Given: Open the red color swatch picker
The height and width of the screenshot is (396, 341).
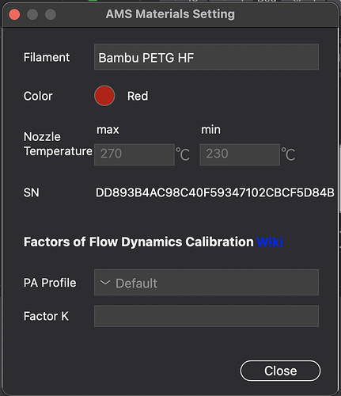Looking at the screenshot, I should pyautogui.click(x=104, y=96).
